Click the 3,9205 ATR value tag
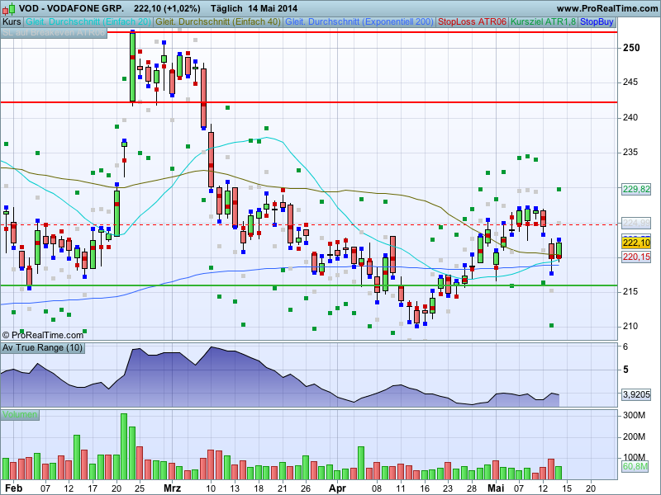 click(x=636, y=394)
